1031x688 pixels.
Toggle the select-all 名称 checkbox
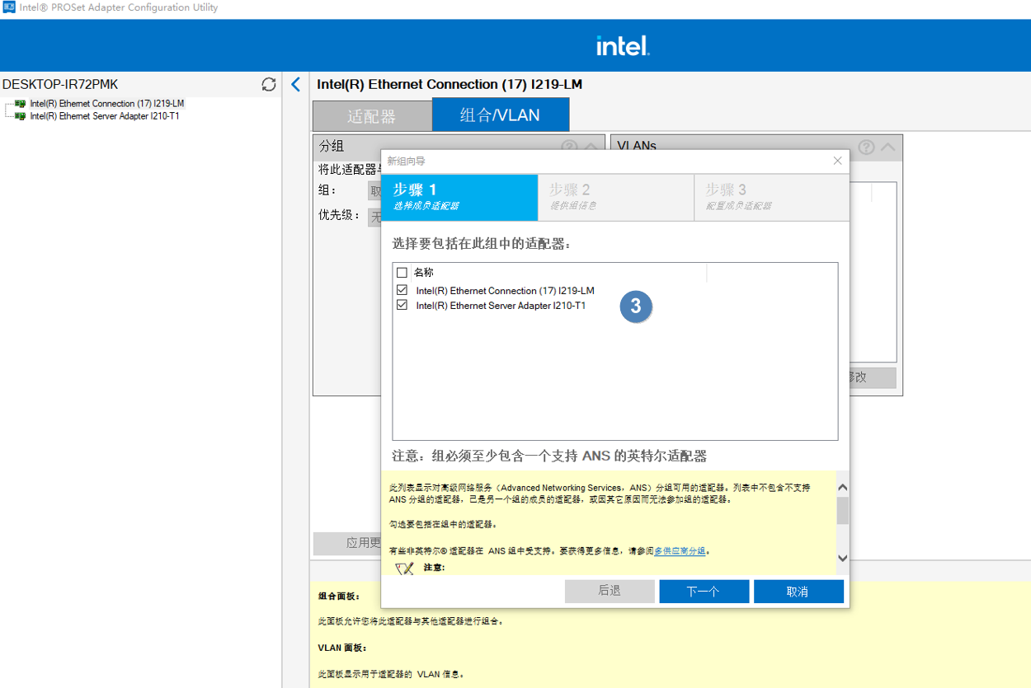(x=403, y=273)
